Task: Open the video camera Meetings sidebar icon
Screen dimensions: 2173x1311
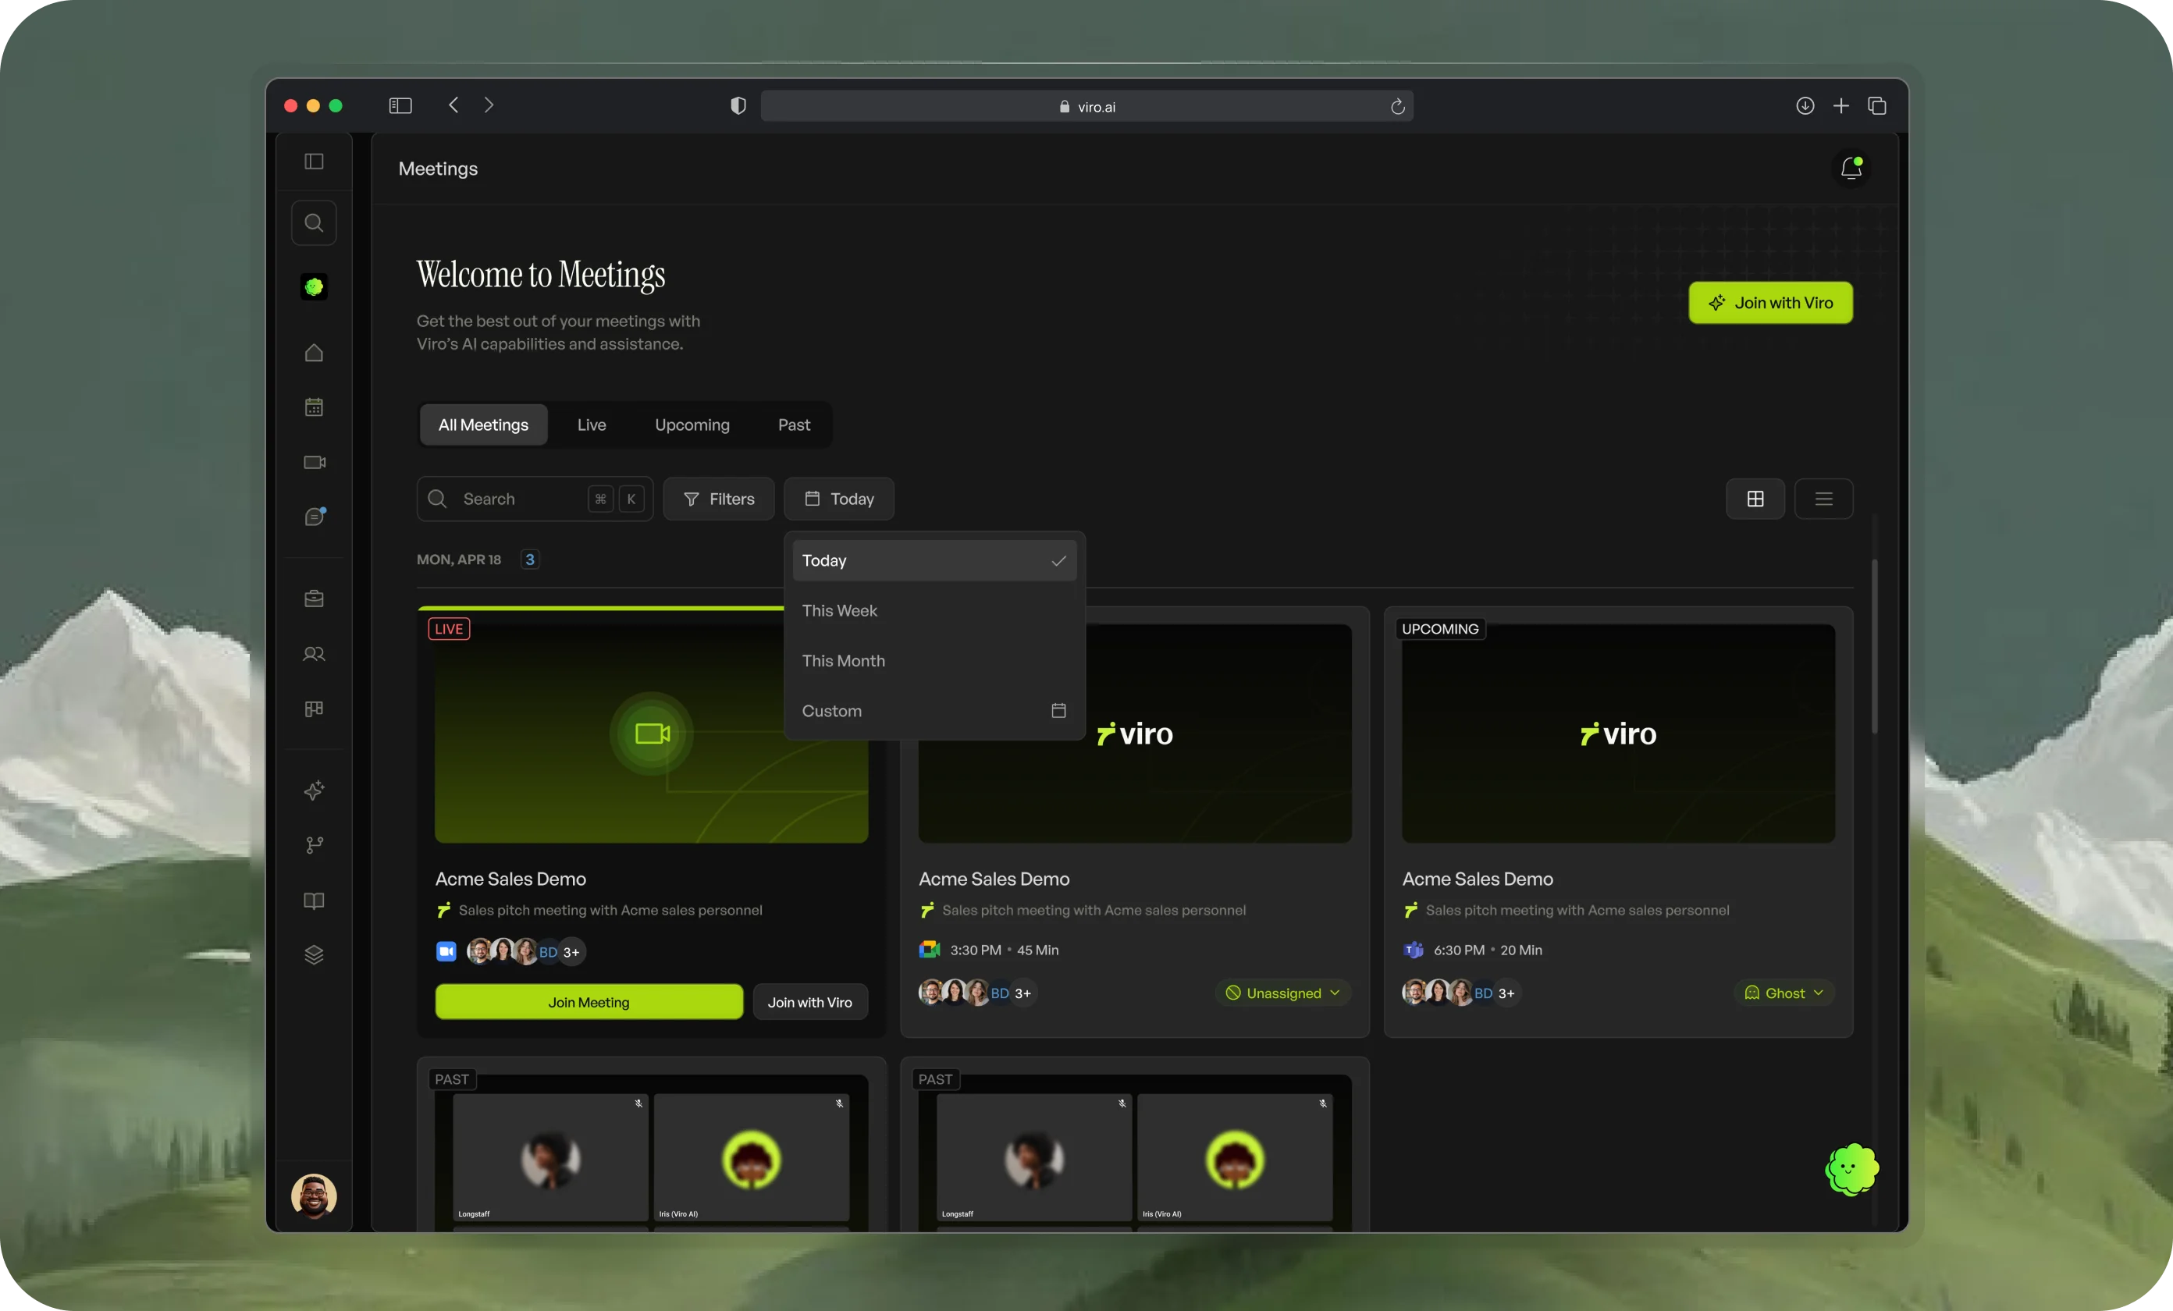Action: coord(314,462)
